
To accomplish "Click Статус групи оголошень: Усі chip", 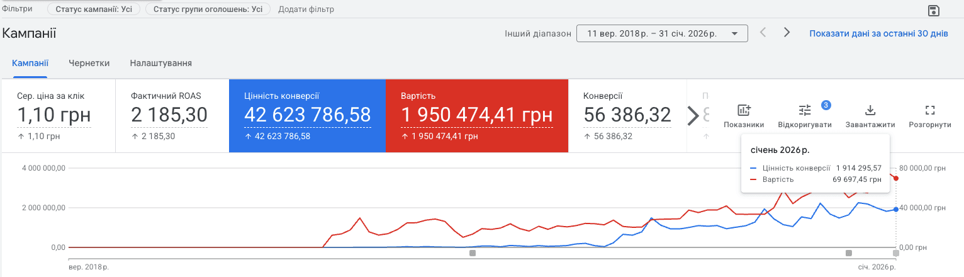I will click(x=208, y=9).
